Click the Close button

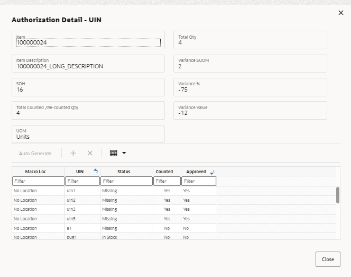click(x=328, y=260)
